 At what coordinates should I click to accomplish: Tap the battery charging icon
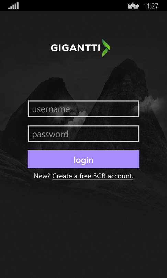[x=134, y=6]
